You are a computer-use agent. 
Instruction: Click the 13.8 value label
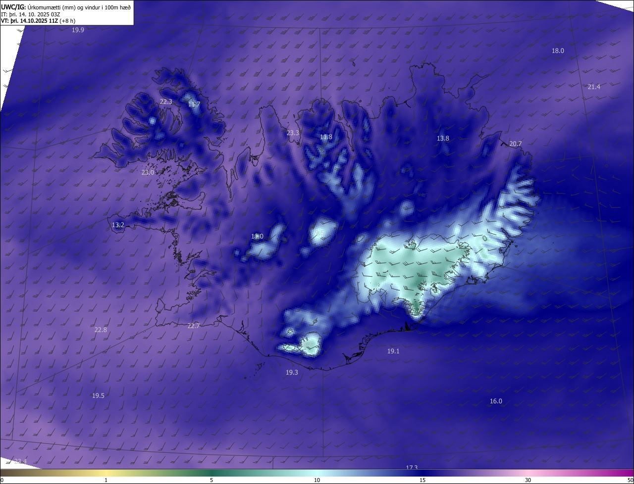443,139
